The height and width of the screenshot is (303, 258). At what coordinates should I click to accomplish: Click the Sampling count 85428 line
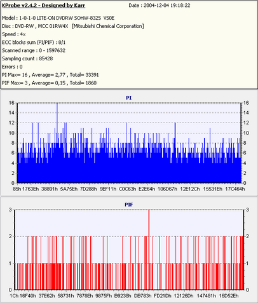click(x=27, y=58)
